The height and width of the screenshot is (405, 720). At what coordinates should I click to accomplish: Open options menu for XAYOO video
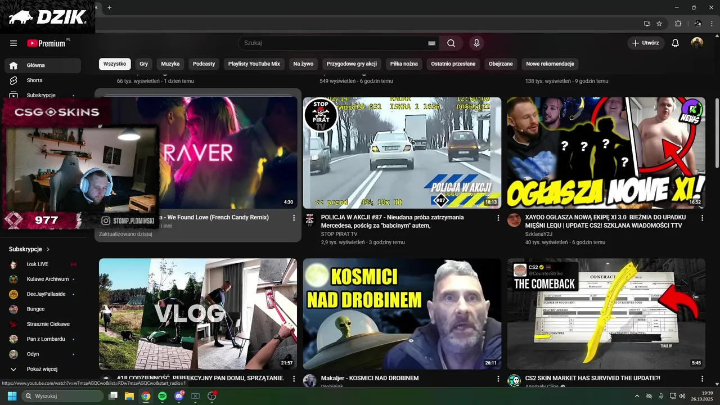[702, 218]
